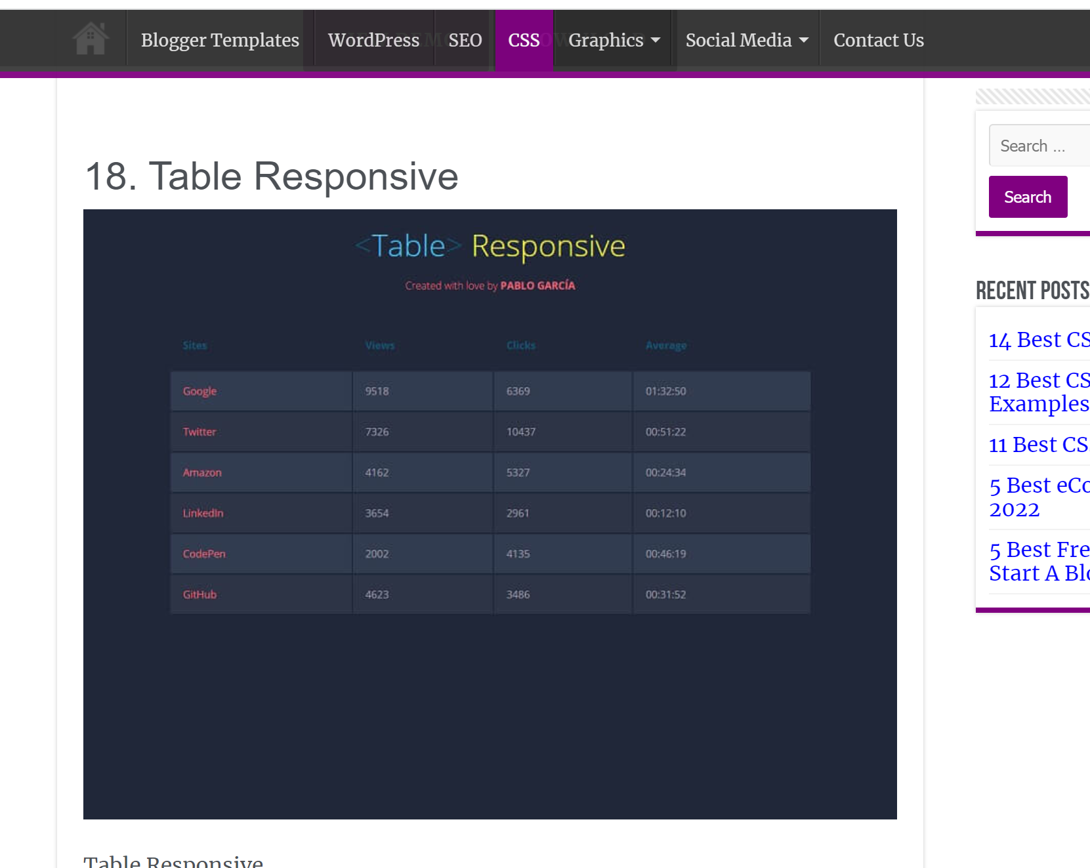
Task: Open the 5 Best eCommerce 2022 post
Action: pos(1037,497)
